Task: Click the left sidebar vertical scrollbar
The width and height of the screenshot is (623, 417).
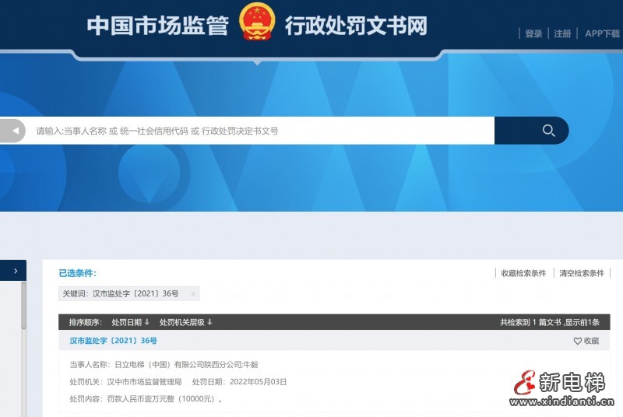Action: [x=23, y=311]
